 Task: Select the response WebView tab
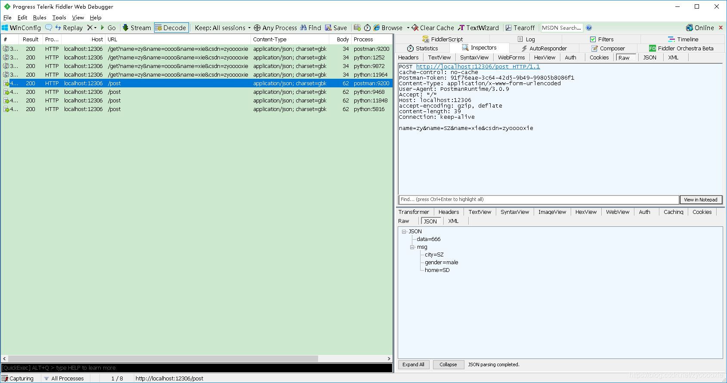click(618, 212)
